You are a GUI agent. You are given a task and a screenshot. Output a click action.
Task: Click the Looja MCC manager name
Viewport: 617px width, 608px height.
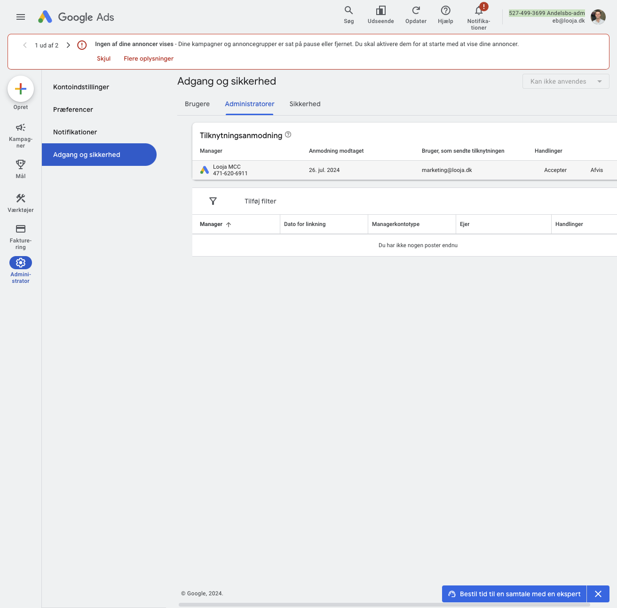pos(227,167)
